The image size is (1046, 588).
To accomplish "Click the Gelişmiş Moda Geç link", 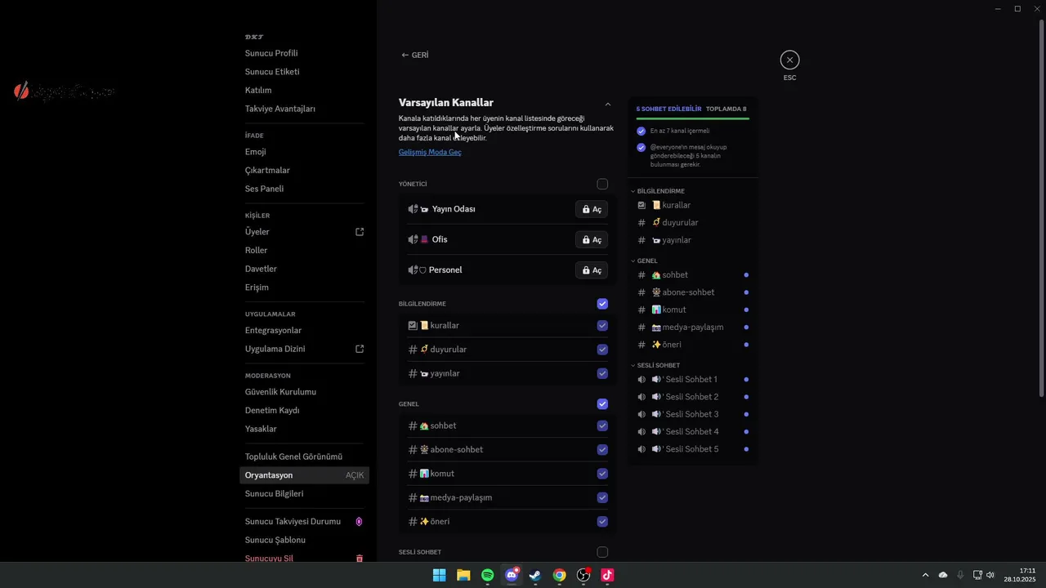I will point(430,152).
